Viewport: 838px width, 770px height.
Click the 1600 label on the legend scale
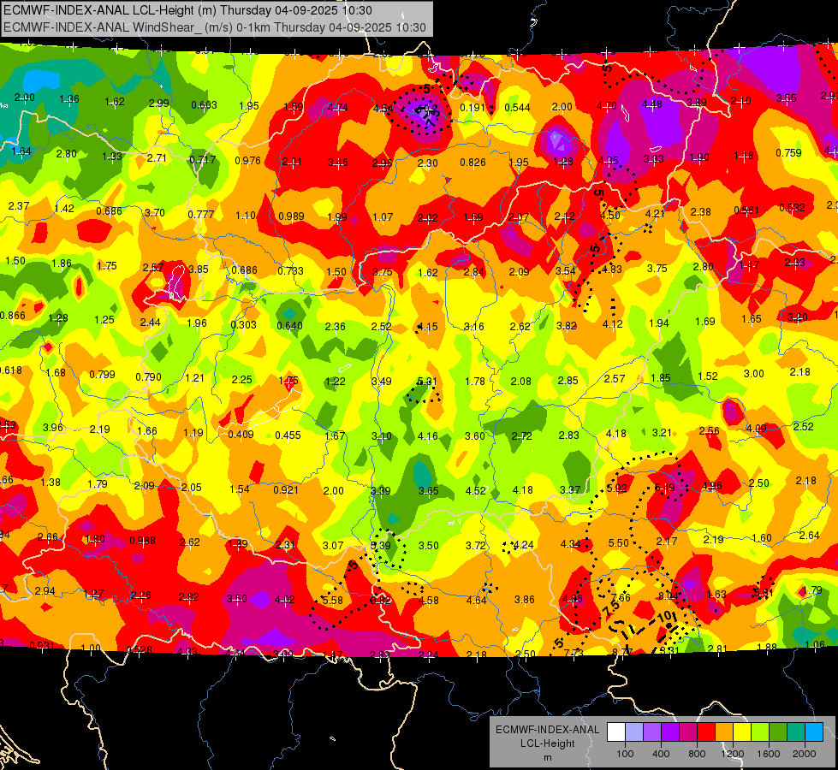769,754
